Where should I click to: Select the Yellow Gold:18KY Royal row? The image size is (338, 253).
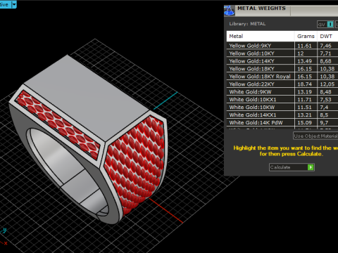282,77
